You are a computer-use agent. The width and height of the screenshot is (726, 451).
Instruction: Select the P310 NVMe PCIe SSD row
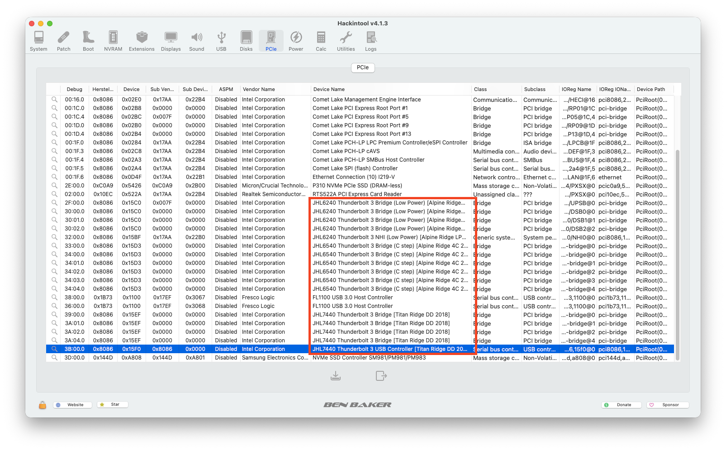coord(360,186)
